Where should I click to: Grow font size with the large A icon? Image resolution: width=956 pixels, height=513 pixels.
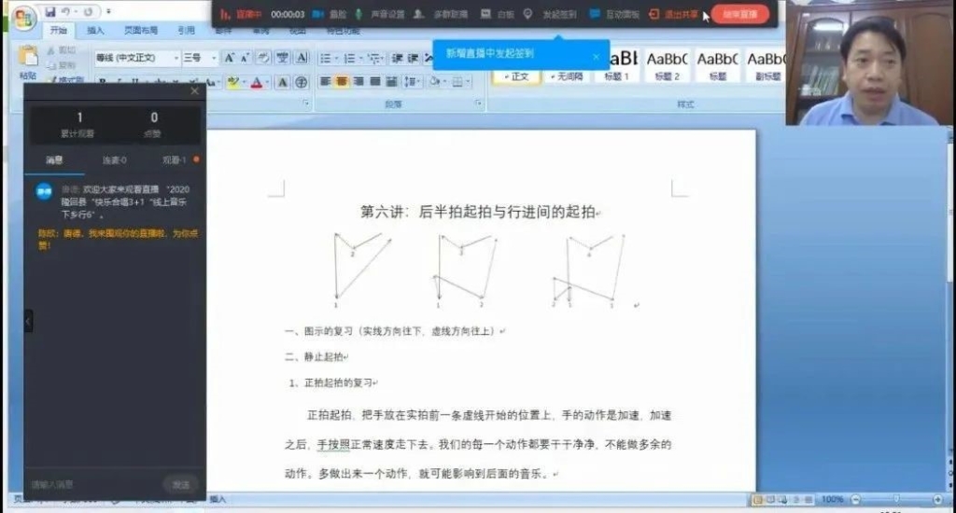[230, 58]
